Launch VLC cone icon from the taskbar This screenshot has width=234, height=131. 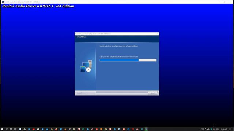(65, 129)
